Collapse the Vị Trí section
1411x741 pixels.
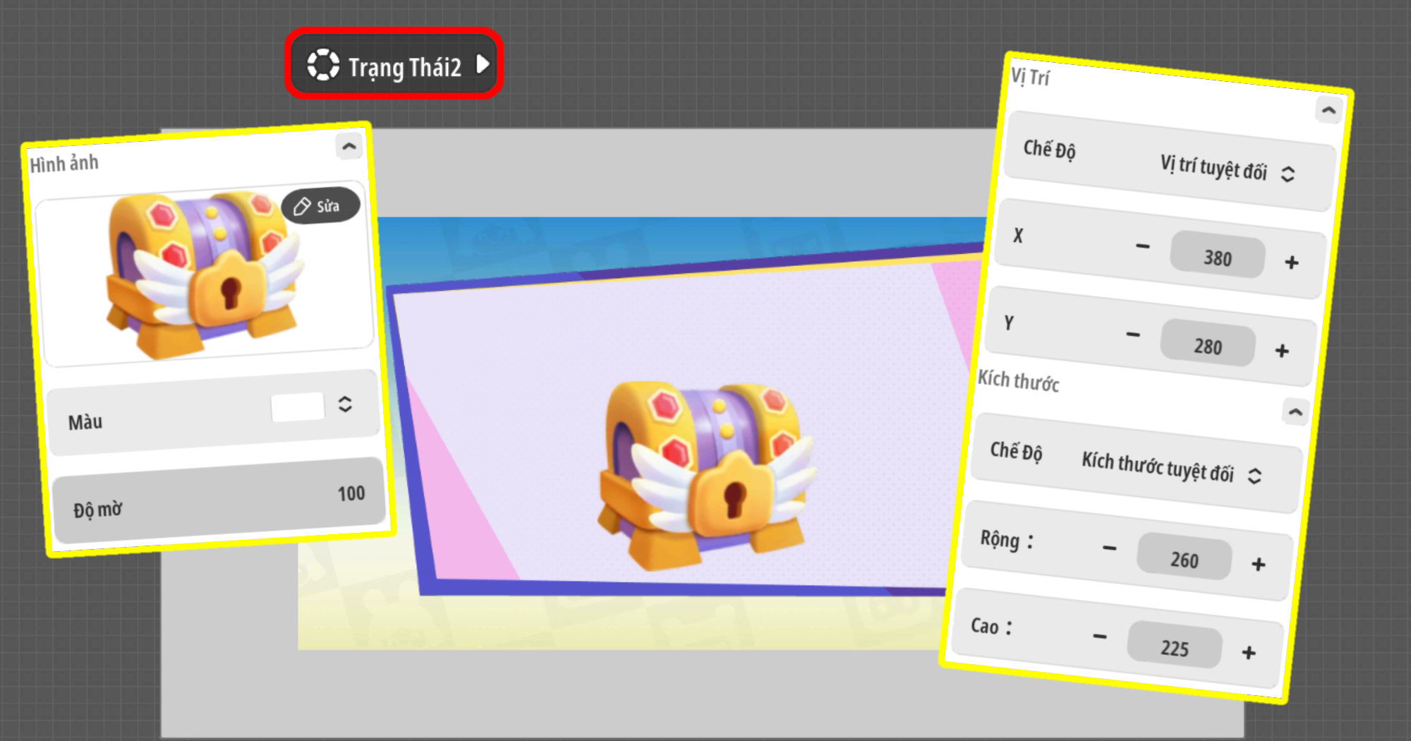1328,111
